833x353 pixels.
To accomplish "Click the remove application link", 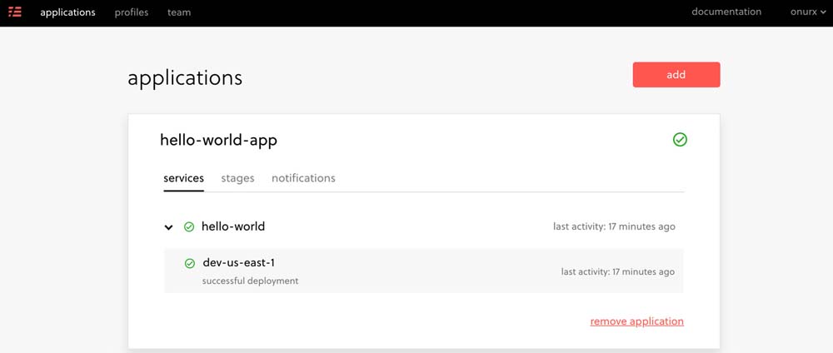I will [x=636, y=321].
